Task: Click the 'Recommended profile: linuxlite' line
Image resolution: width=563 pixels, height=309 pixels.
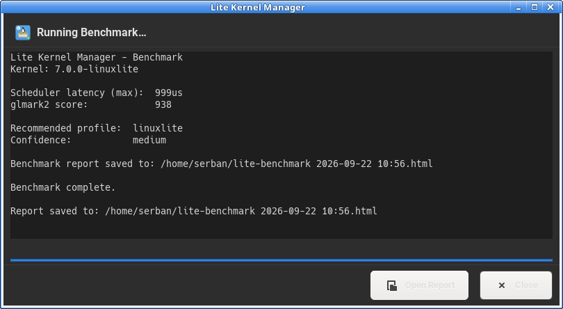Action: tap(96, 128)
